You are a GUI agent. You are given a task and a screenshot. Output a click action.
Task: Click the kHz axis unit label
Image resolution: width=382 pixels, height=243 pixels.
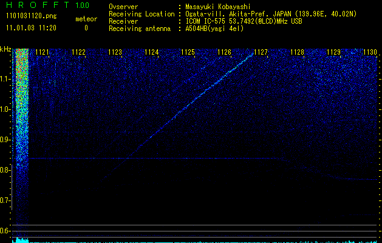coord(5,49)
